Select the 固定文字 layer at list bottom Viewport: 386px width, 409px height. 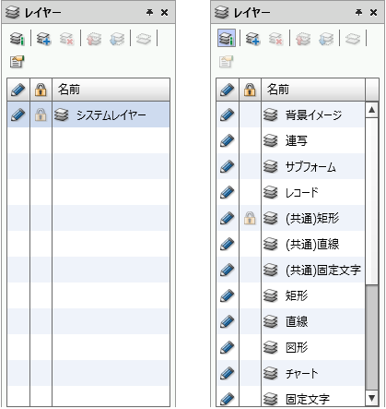[x=308, y=400]
